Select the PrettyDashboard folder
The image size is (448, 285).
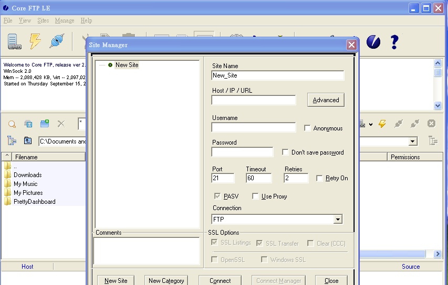34,202
